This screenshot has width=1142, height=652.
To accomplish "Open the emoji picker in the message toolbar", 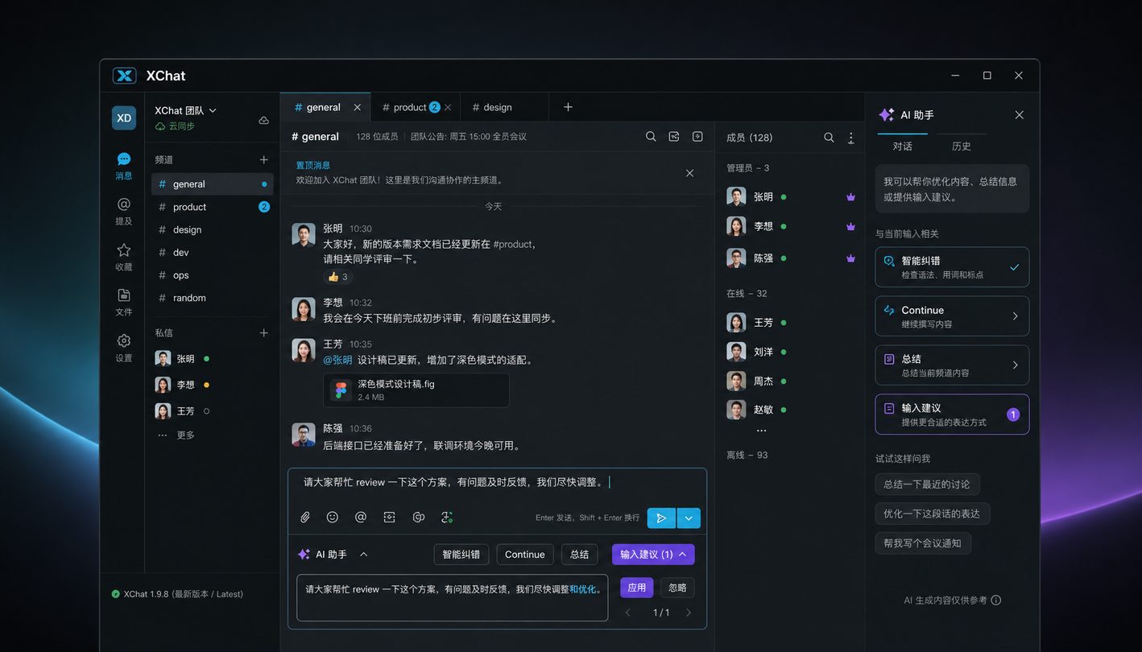I will [x=332, y=518].
